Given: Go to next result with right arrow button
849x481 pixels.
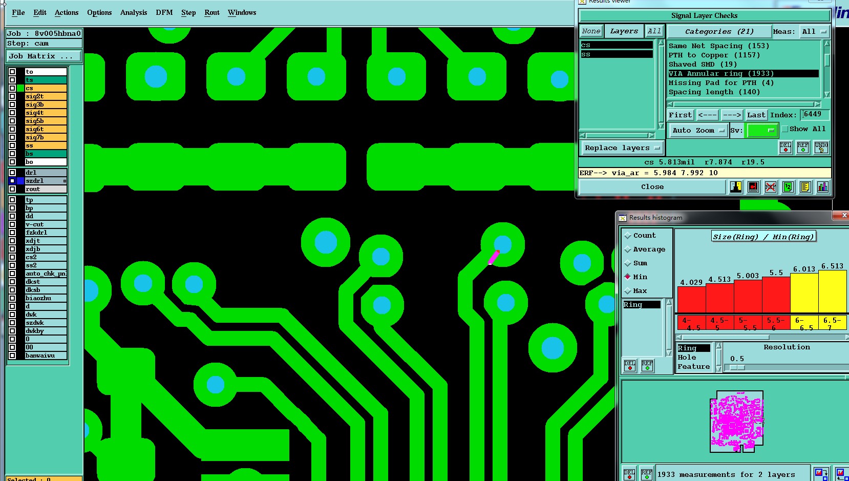Looking at the screenshot, I should pos(732,115).
